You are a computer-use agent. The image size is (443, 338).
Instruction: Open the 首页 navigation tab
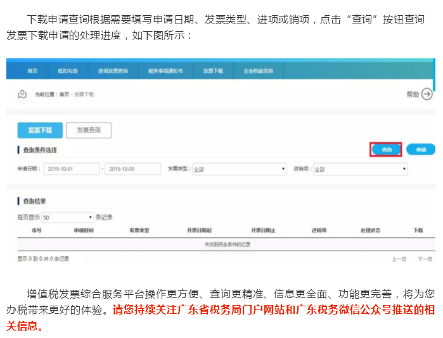pos(32,71)
